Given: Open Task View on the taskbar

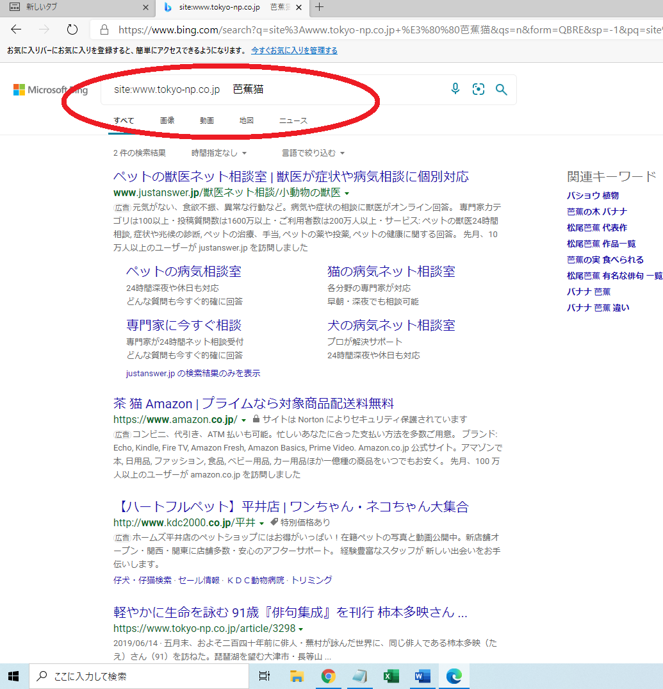Looking at the screenshot, I should (x=265, y=676).
